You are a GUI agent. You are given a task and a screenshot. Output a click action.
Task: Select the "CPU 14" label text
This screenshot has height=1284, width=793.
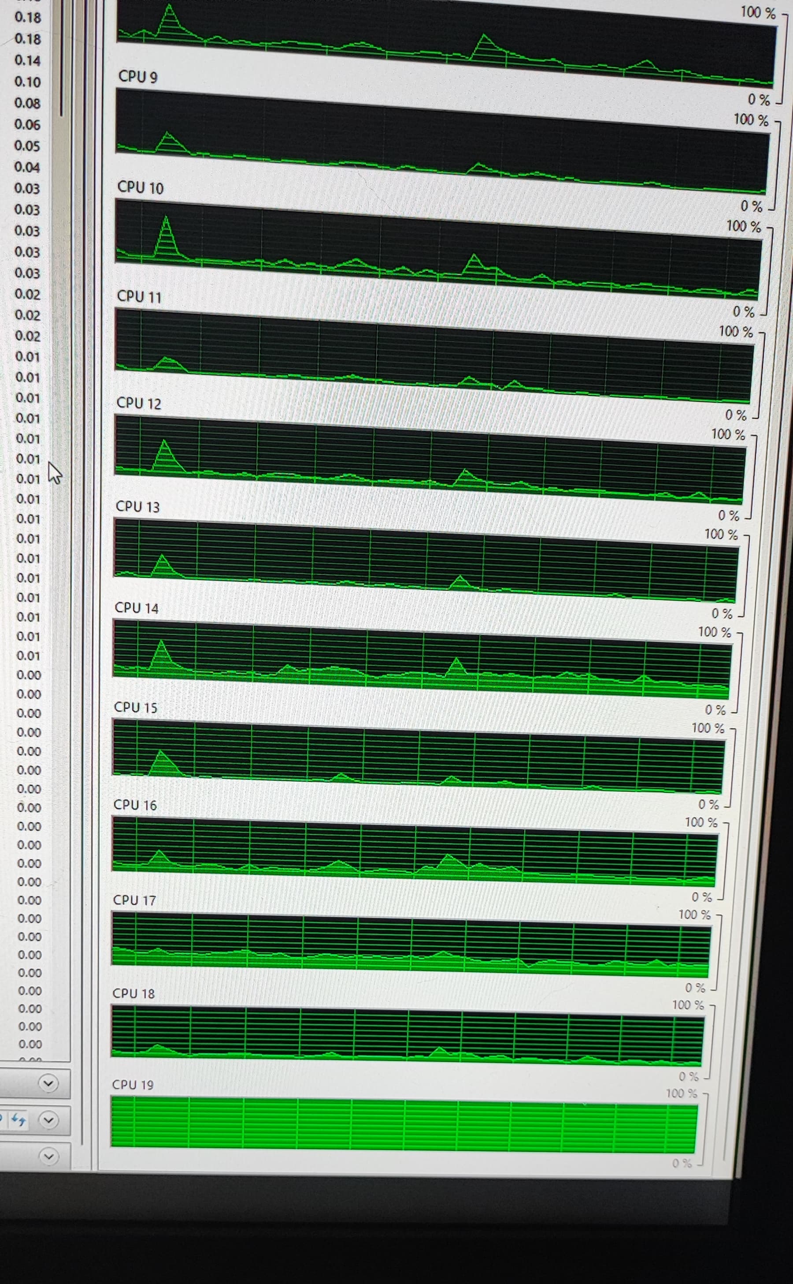coord(137,607)
